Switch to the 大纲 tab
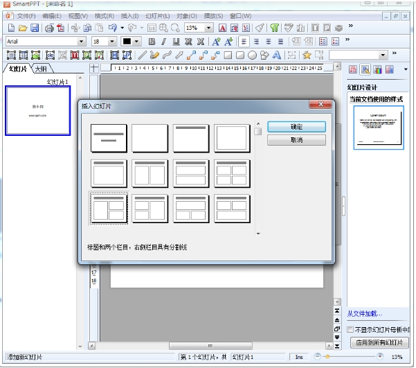This screenshot has width=416, height=368. pyautogui.click(x=41, y=69)
